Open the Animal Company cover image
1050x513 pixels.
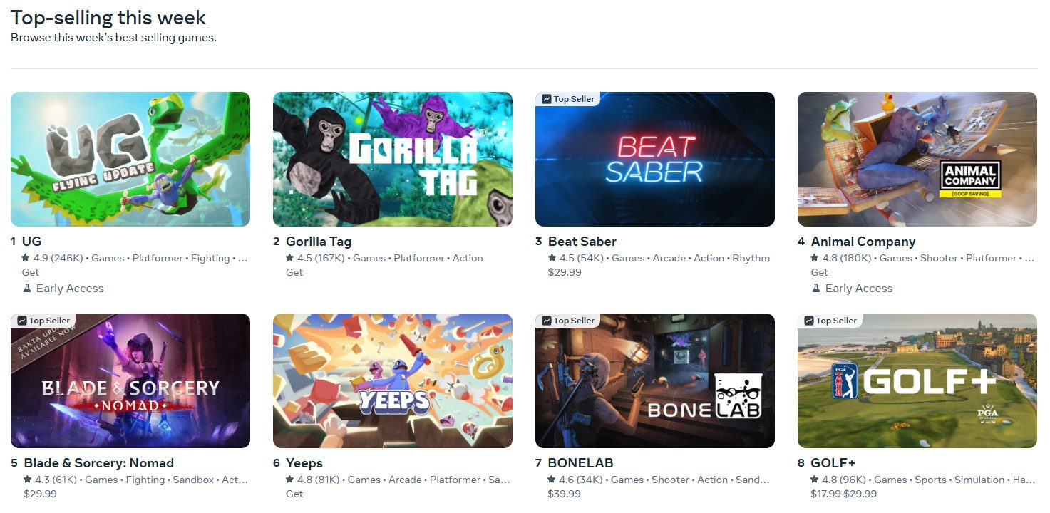(x=917, y=159)
